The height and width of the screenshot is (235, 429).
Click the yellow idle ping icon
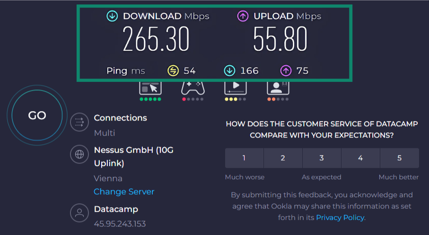[173, 71]
